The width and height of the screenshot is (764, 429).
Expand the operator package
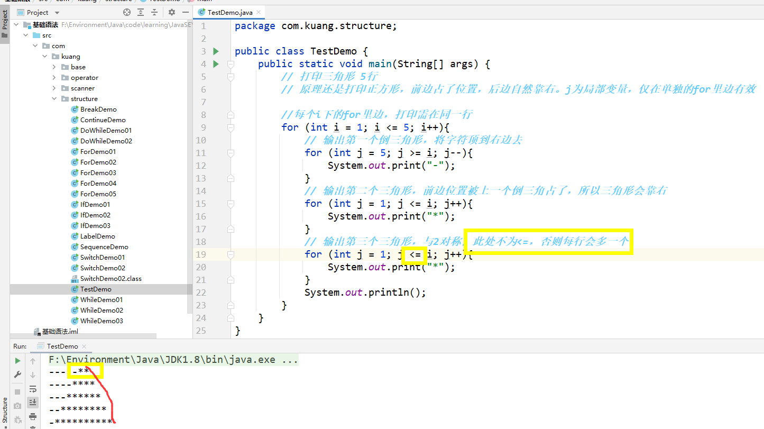[x=54, y=78]
